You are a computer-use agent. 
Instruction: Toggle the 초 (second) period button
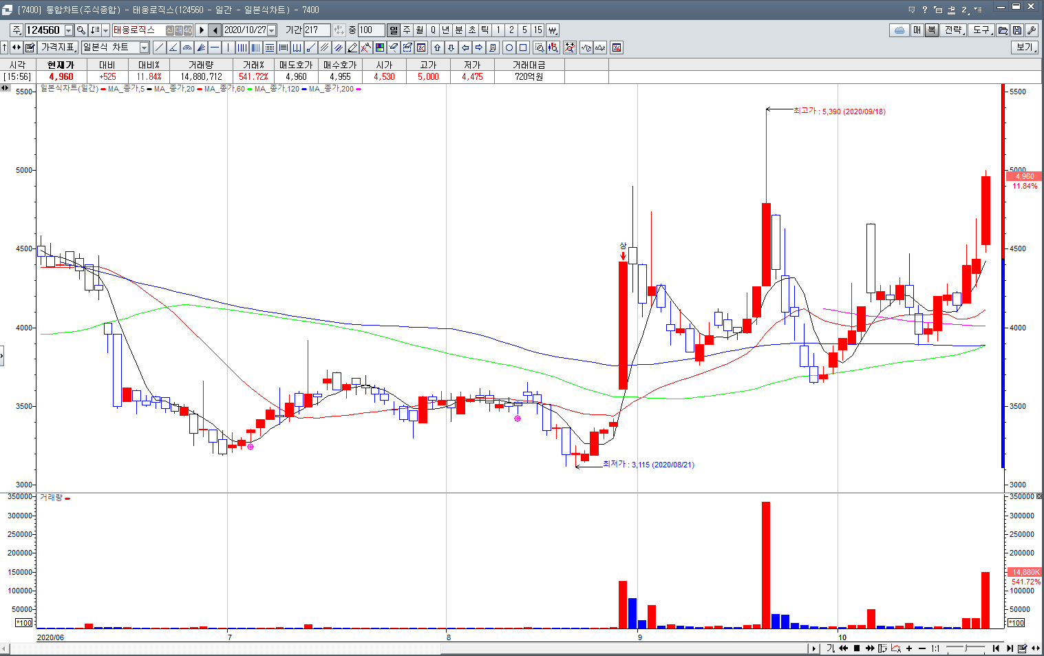coord(471,30)
